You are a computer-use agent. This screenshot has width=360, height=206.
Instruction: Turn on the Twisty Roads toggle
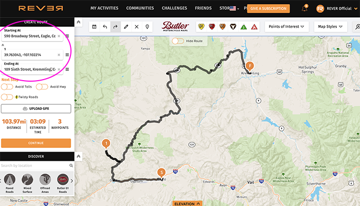(x=7, y=97)
